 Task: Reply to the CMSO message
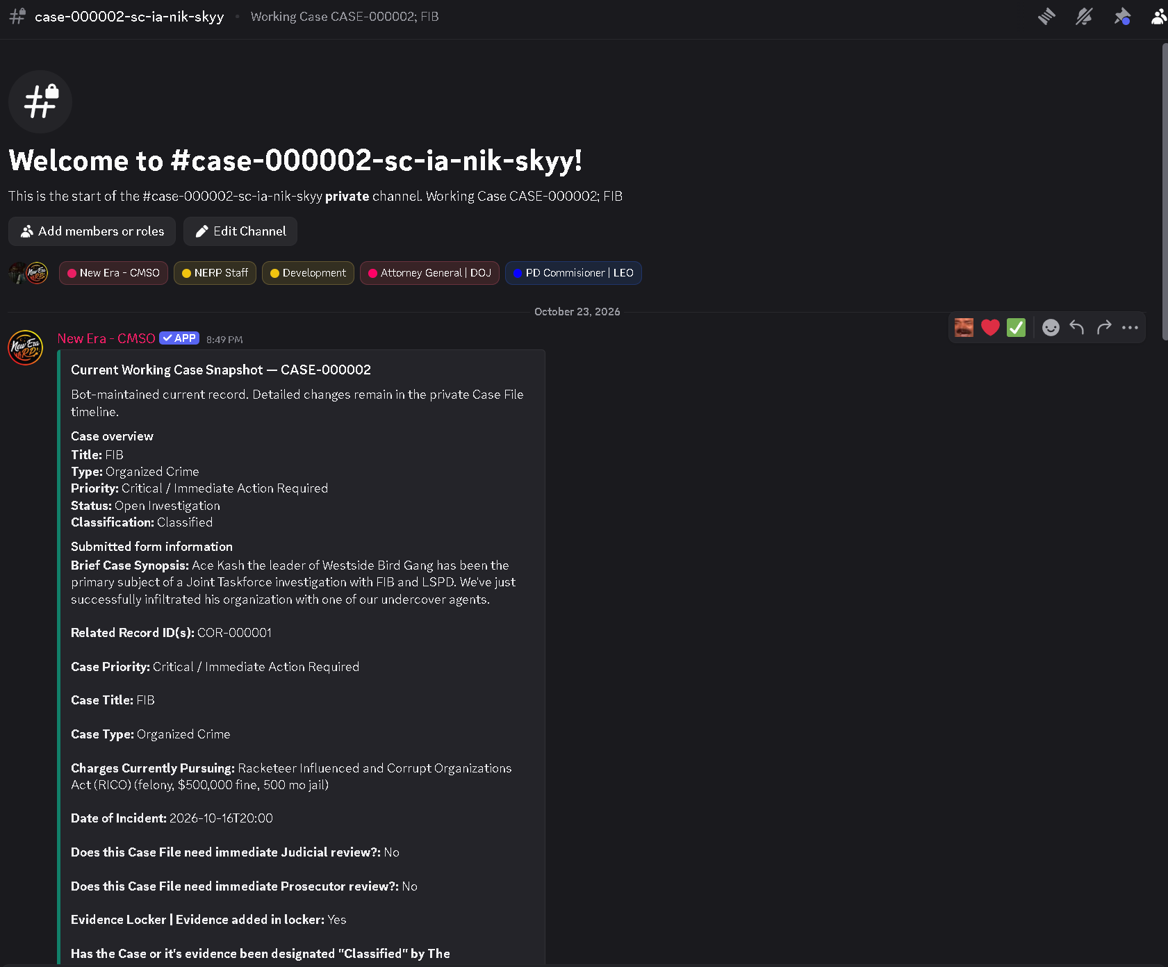pyautogui.click(x=1077, y=327)
